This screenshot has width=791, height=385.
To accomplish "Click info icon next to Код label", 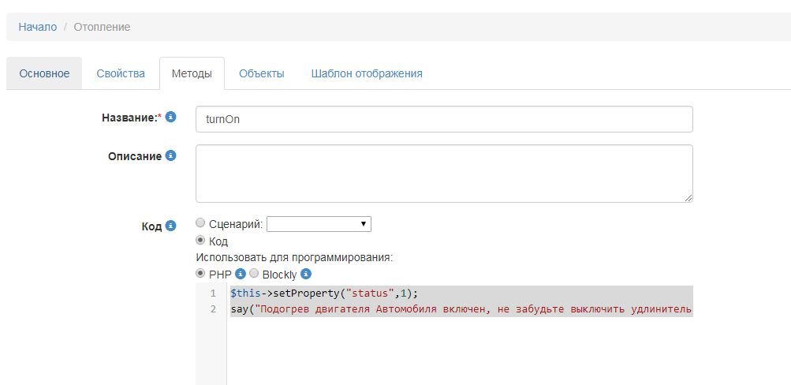I will click(x=170, y=226).
